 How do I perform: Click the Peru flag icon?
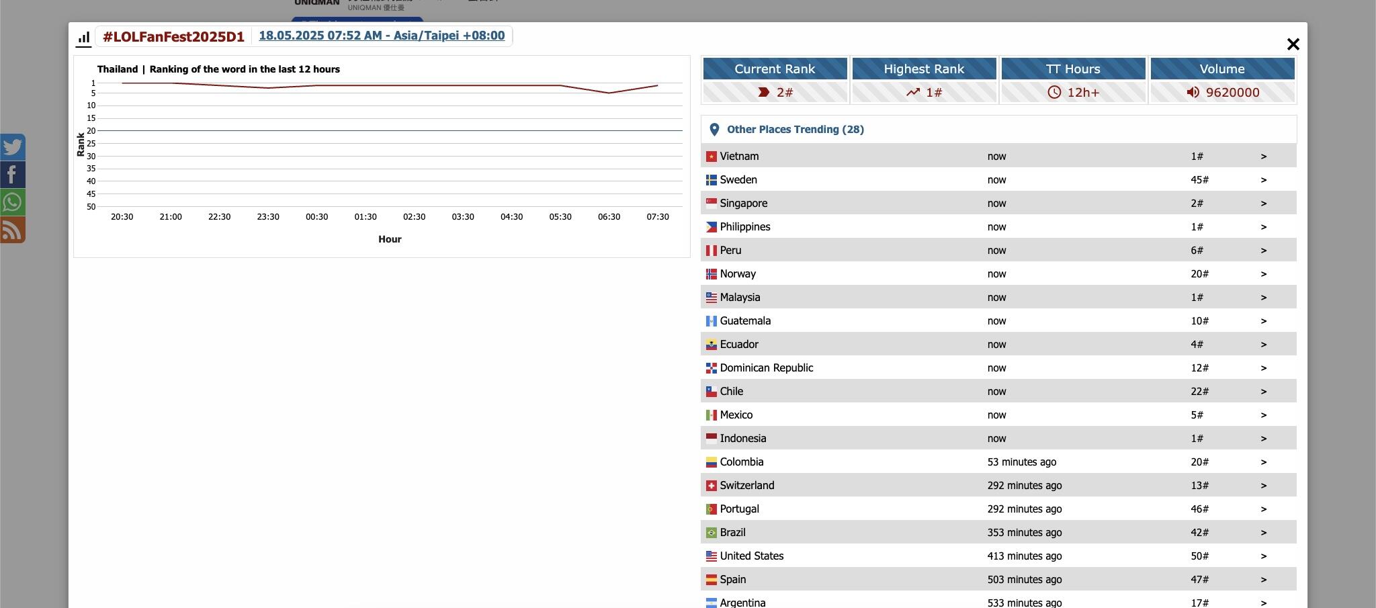click(712, 251)
